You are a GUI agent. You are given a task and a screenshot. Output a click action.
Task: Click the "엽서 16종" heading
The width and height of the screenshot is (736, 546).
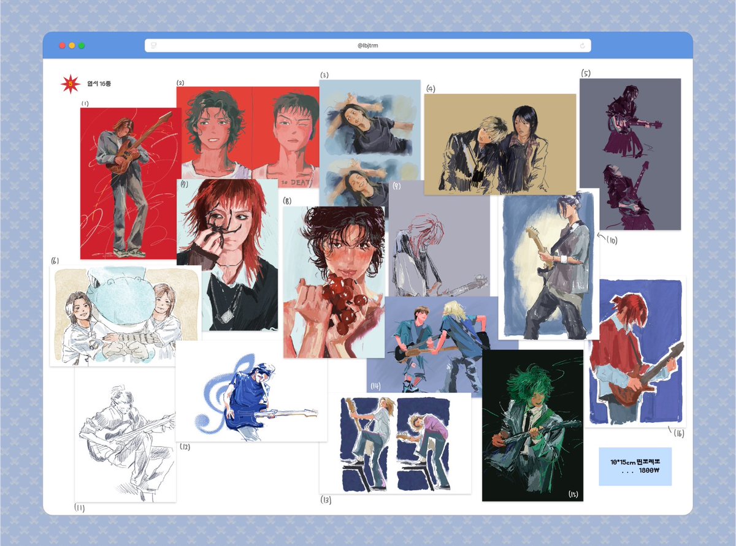pyautogui.click(x=99, y=84)
